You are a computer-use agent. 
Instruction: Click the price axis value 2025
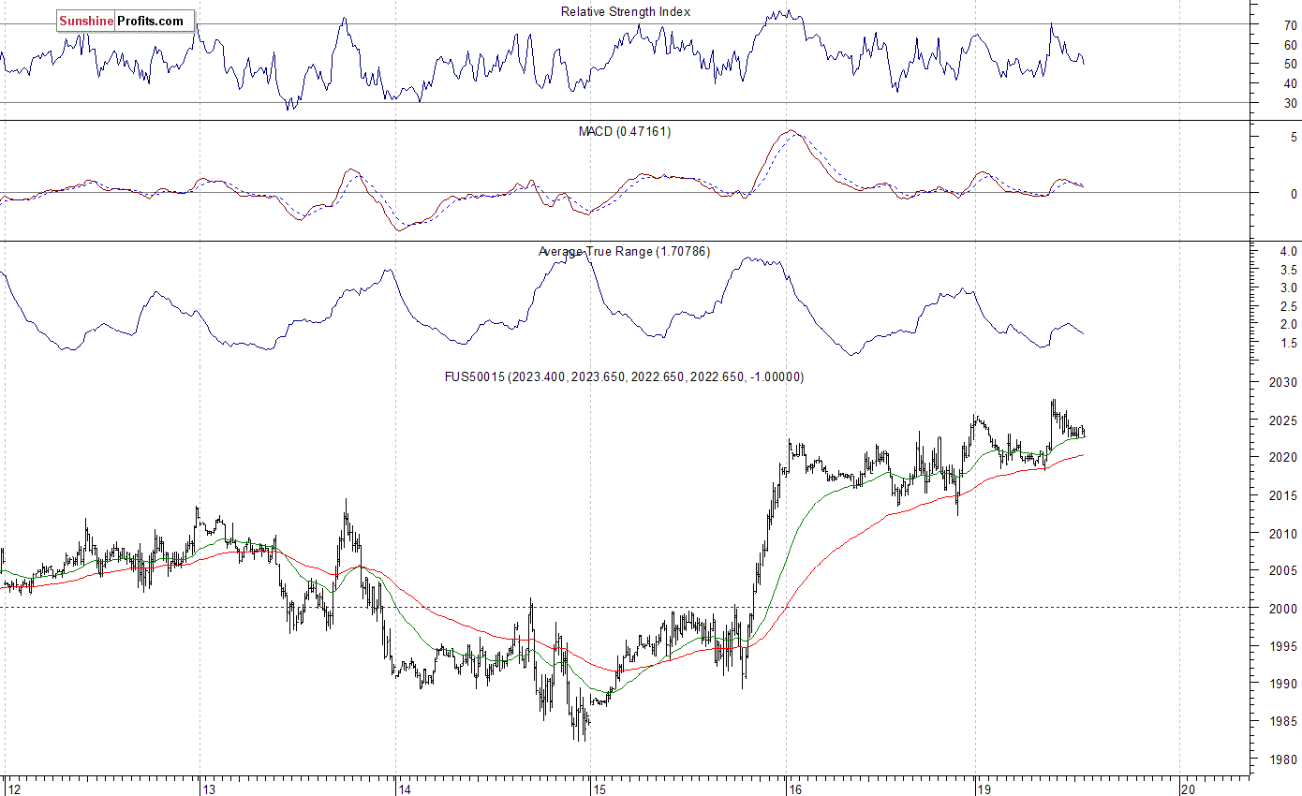1284,420
